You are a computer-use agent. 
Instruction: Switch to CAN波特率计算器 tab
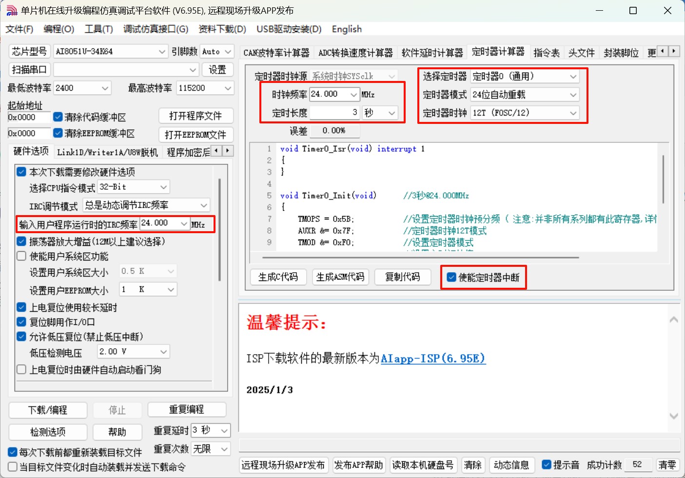276,53
